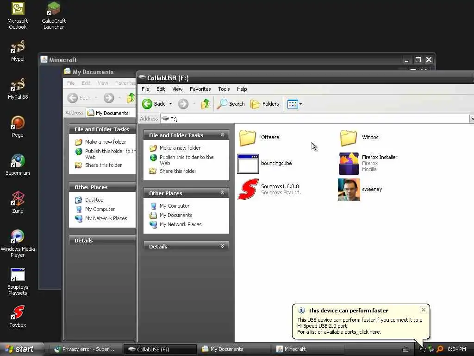Open Forward history dropdown arrow in CollabUSB
Screen dimensions: 474x356
coord(194,104)
